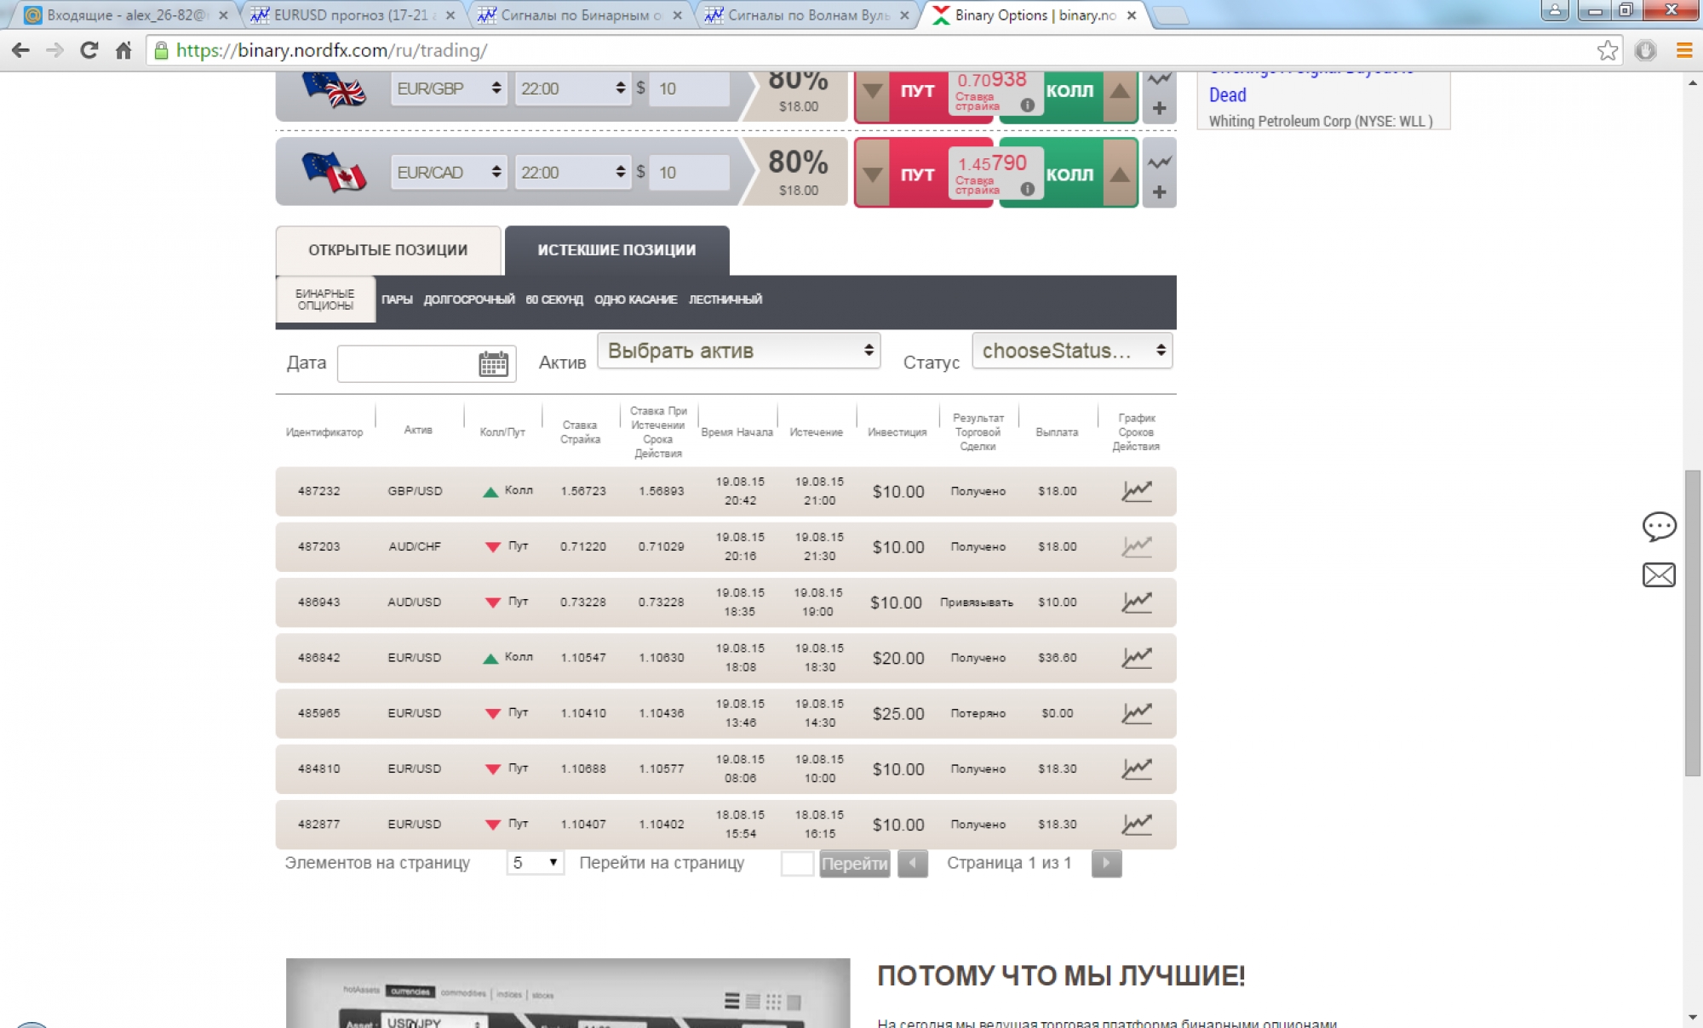Click the Перейти go-to-page button

point(854,864)
